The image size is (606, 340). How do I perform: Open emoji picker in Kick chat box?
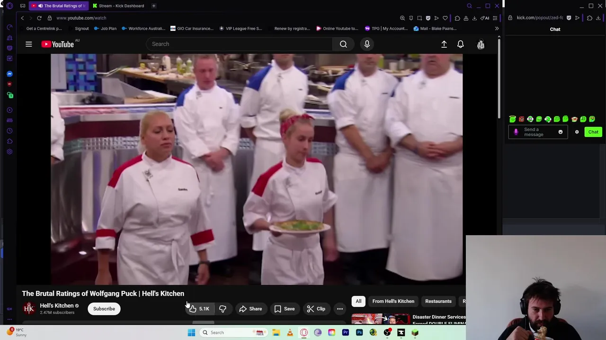(561, 132)
